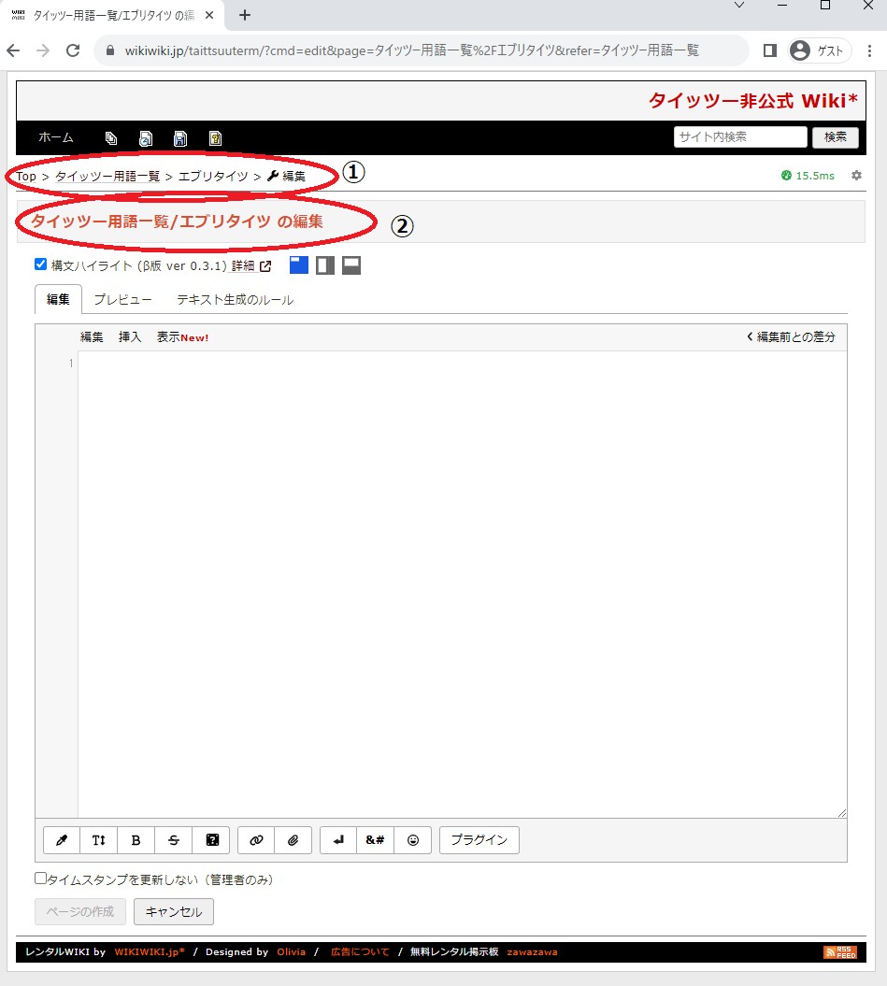Click the キャンセル button

174,911
